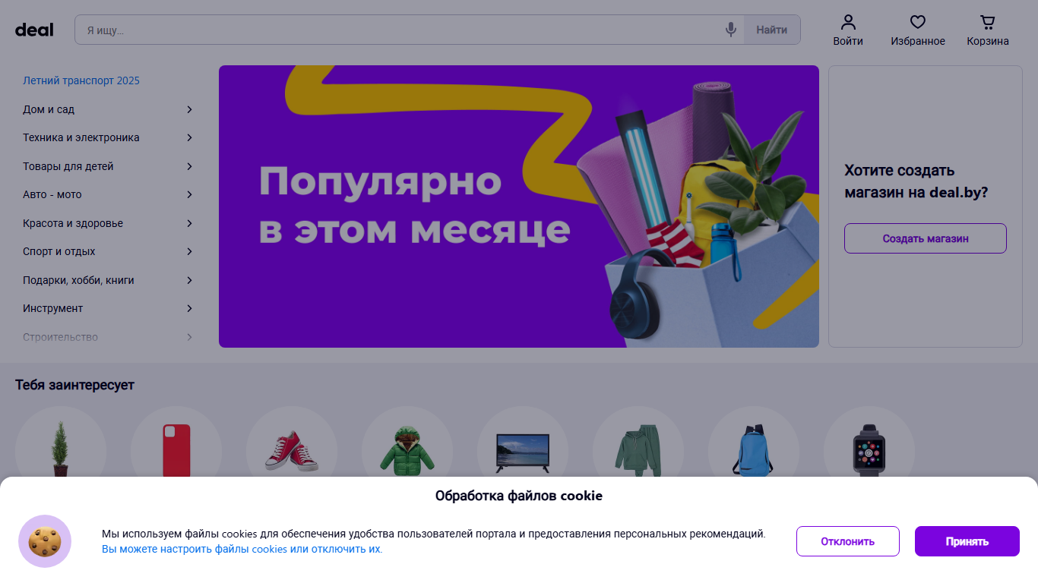Open Техника и электроника category

(x=81, y=137)
